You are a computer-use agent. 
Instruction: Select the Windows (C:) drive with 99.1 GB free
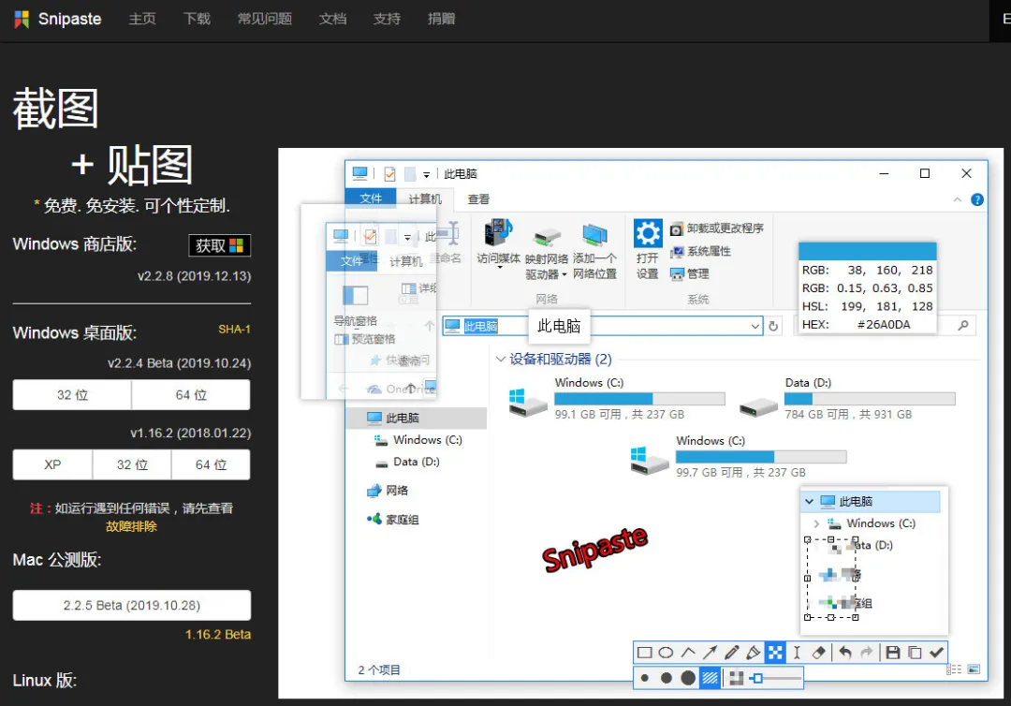pos(617,399)
